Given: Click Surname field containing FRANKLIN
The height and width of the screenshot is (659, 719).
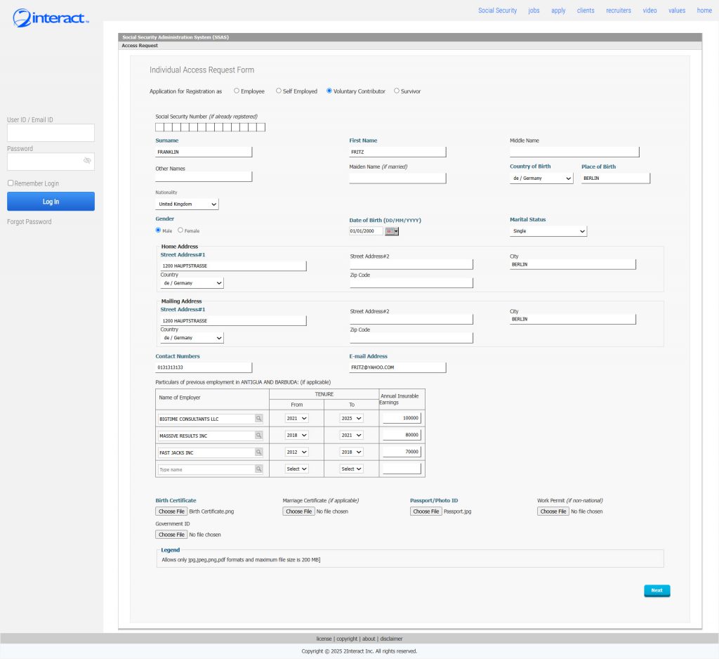Looking at the screenshot, I should (x=204, y=152).
